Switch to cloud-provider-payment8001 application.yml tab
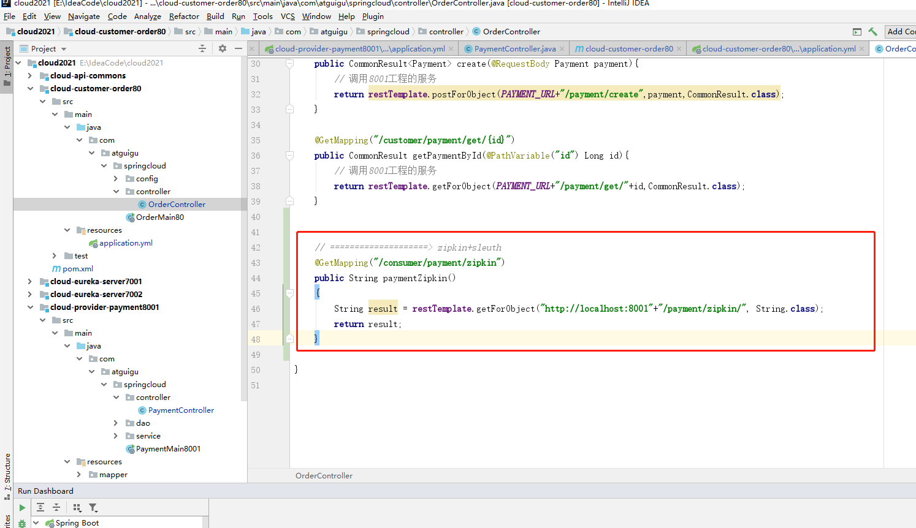 [x=360, y=48]
